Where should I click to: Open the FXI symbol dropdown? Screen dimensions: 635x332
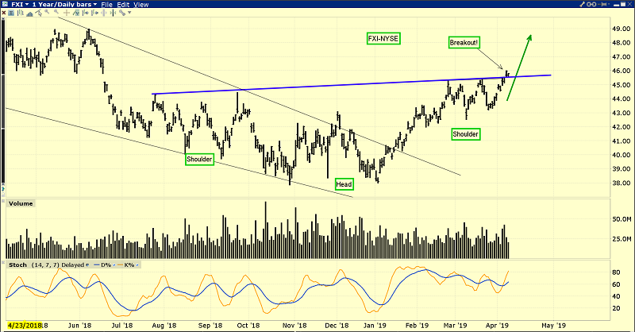point(19,5)
